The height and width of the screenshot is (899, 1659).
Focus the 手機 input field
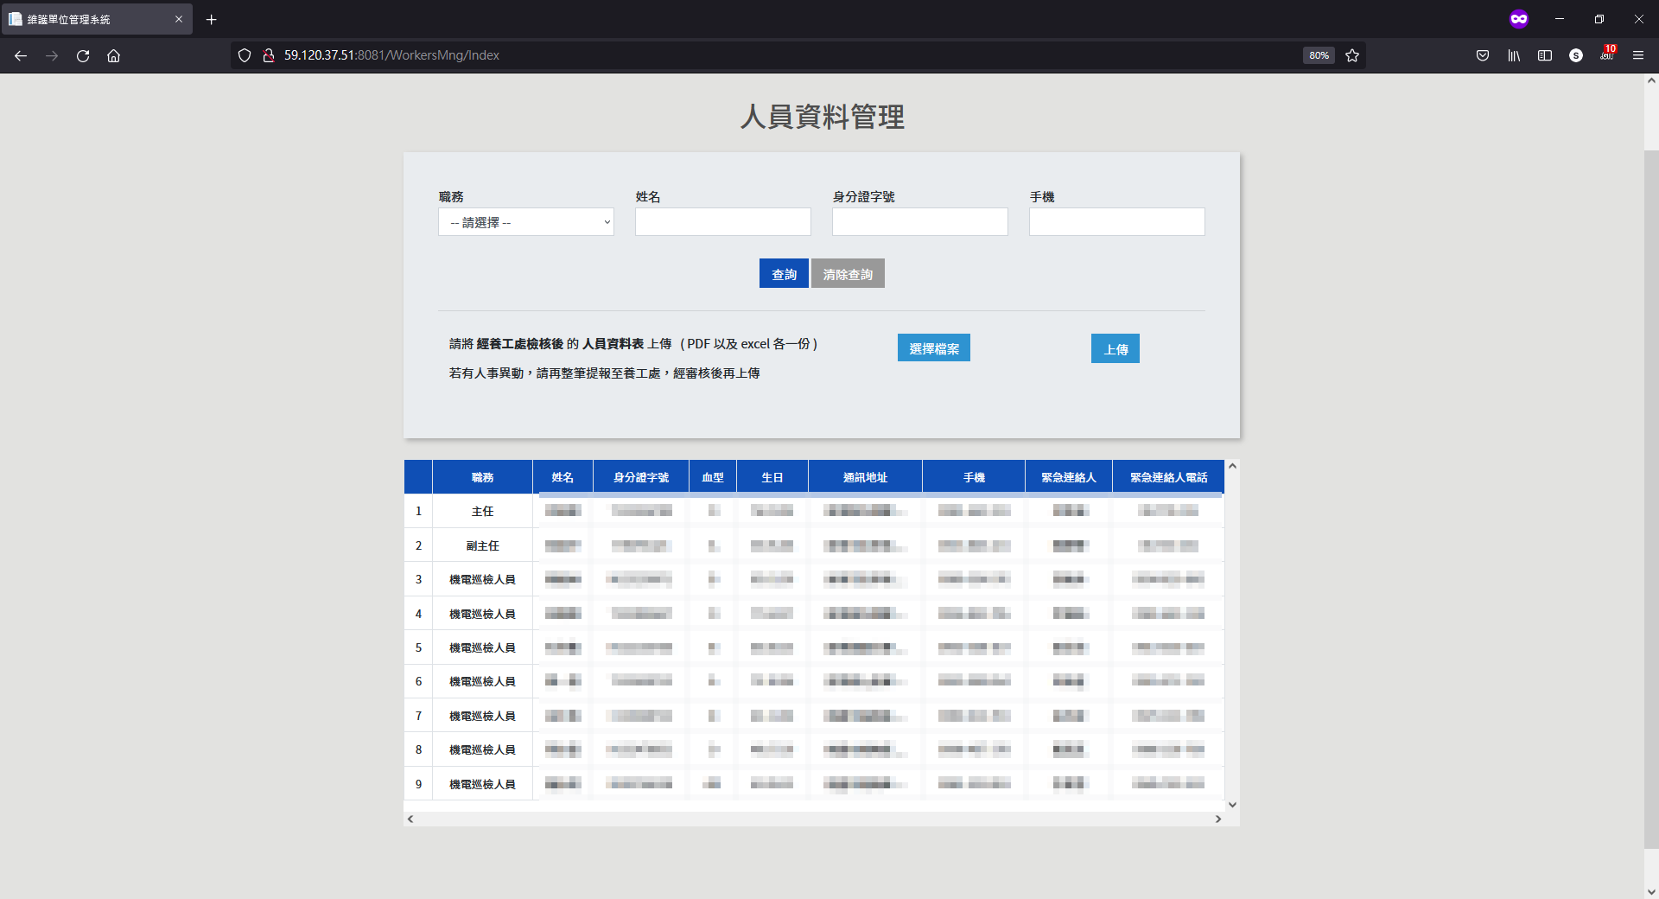tap(1117, 222)
